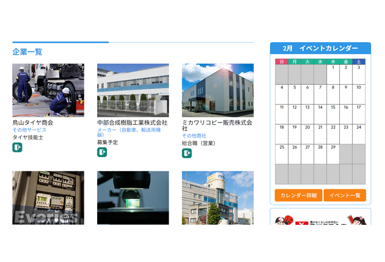
Task: Open the ミカワリコピー office building photo
Action: point(218,90)
